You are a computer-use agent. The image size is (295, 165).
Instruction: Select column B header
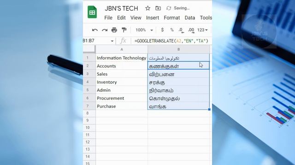(x=178, y=49)
